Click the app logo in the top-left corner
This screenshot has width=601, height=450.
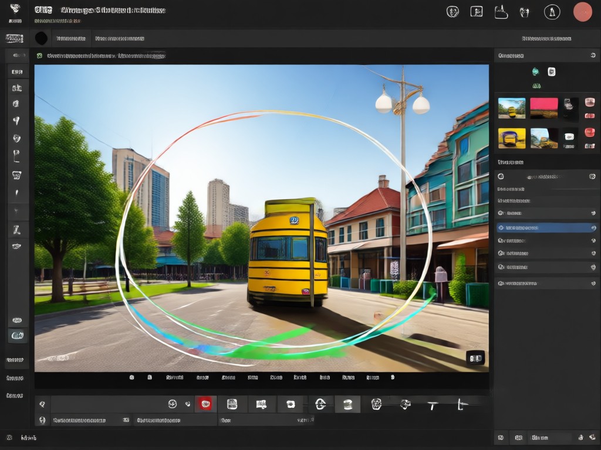[15, 9]
